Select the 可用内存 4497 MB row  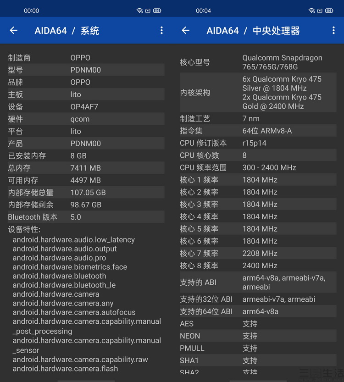[86, 180]
